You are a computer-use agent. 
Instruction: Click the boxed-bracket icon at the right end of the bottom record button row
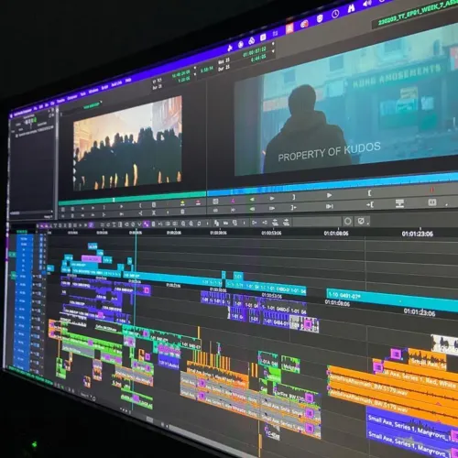pos(432,202)
